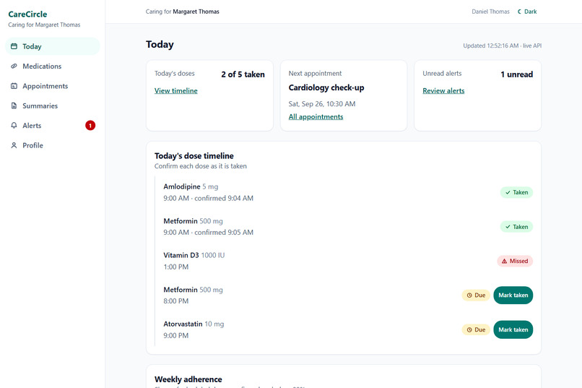Click the Today calendar icon in sidebar

pyautogui.click(x=14, y=46)
